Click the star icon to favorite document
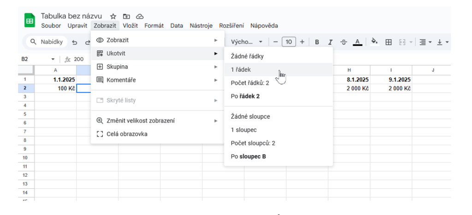 click(113, 16)
